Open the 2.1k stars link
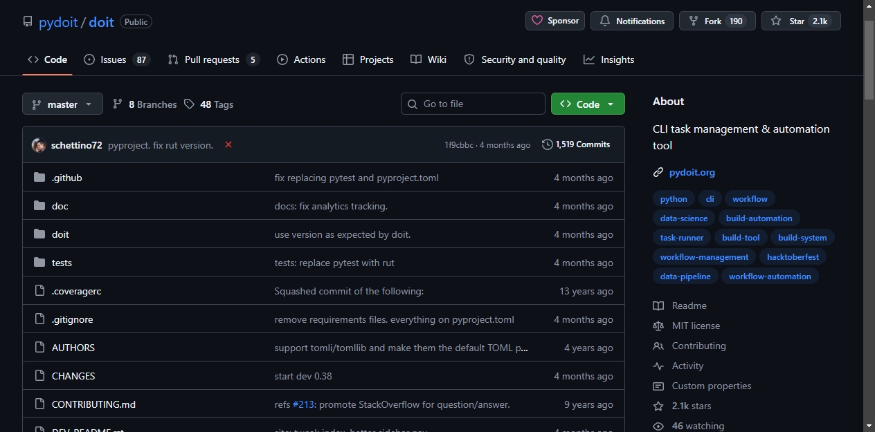The image size is (875, 432). 692,406
